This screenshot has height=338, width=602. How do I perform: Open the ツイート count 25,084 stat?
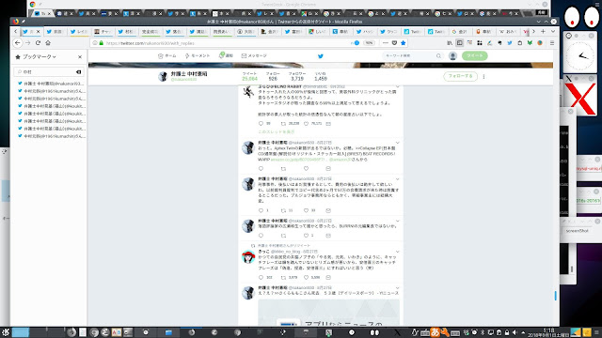click(249, 76)
